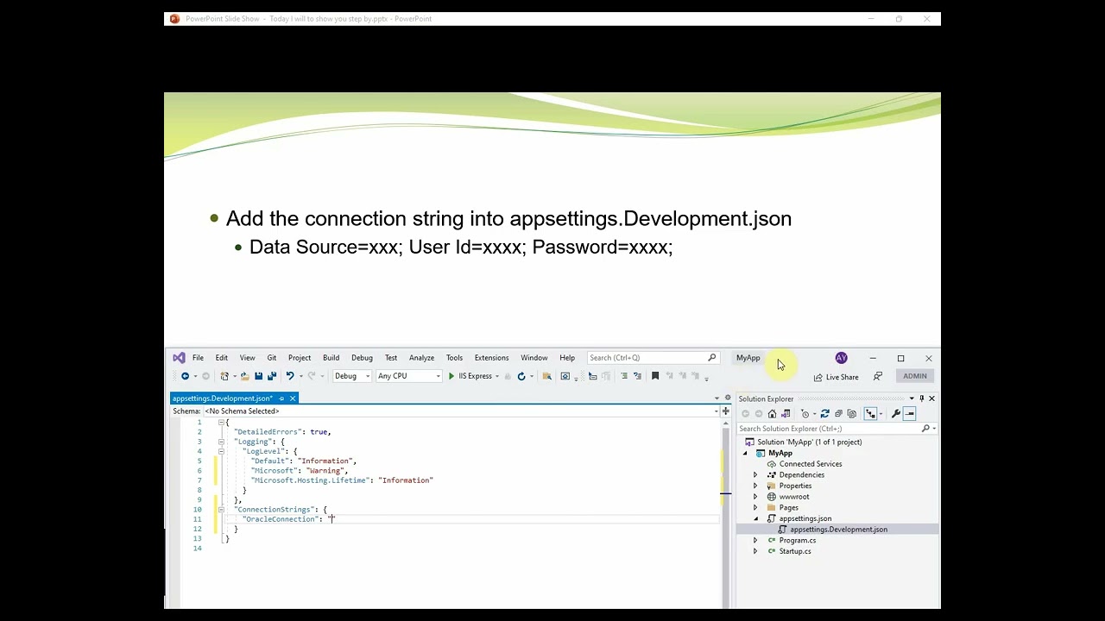Click the Open File folder icon
The image size is (1105, 621).
[x=245, y=376]
